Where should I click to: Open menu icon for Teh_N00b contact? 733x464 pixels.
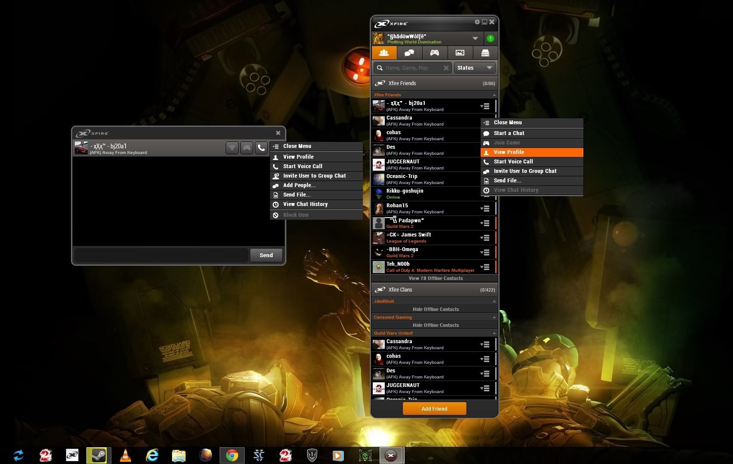(485, 267)
